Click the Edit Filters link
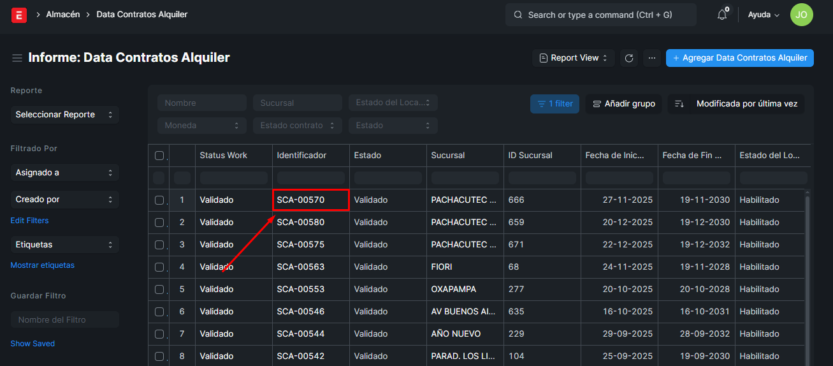 point(29,221)
